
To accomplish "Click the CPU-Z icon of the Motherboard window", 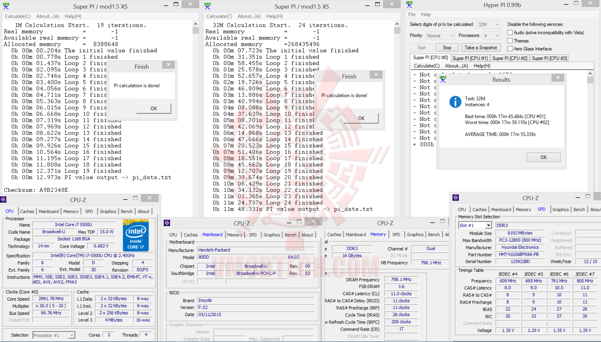I will pyautogui.click(x=167, y=223).
